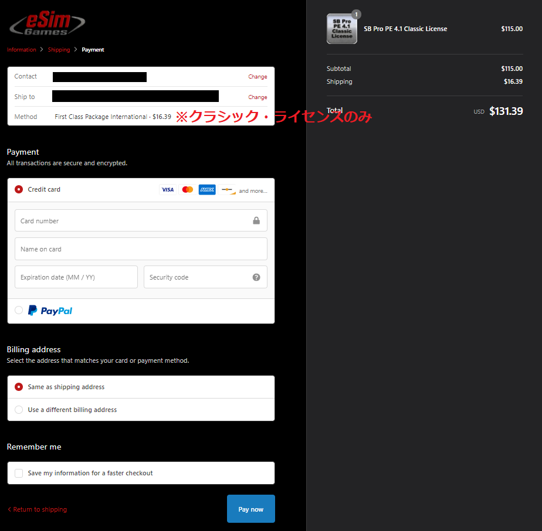Click the product name SB Pro PE 4.1 Classic License

(405, 29)
